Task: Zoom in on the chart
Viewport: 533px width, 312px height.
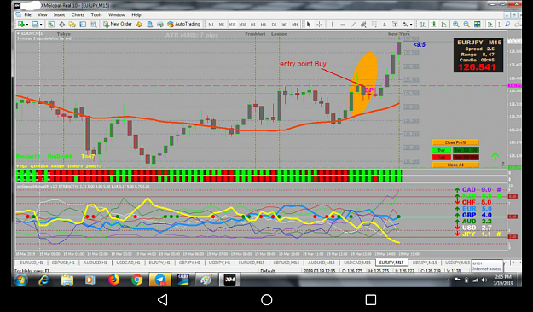Action: [456, 24]
